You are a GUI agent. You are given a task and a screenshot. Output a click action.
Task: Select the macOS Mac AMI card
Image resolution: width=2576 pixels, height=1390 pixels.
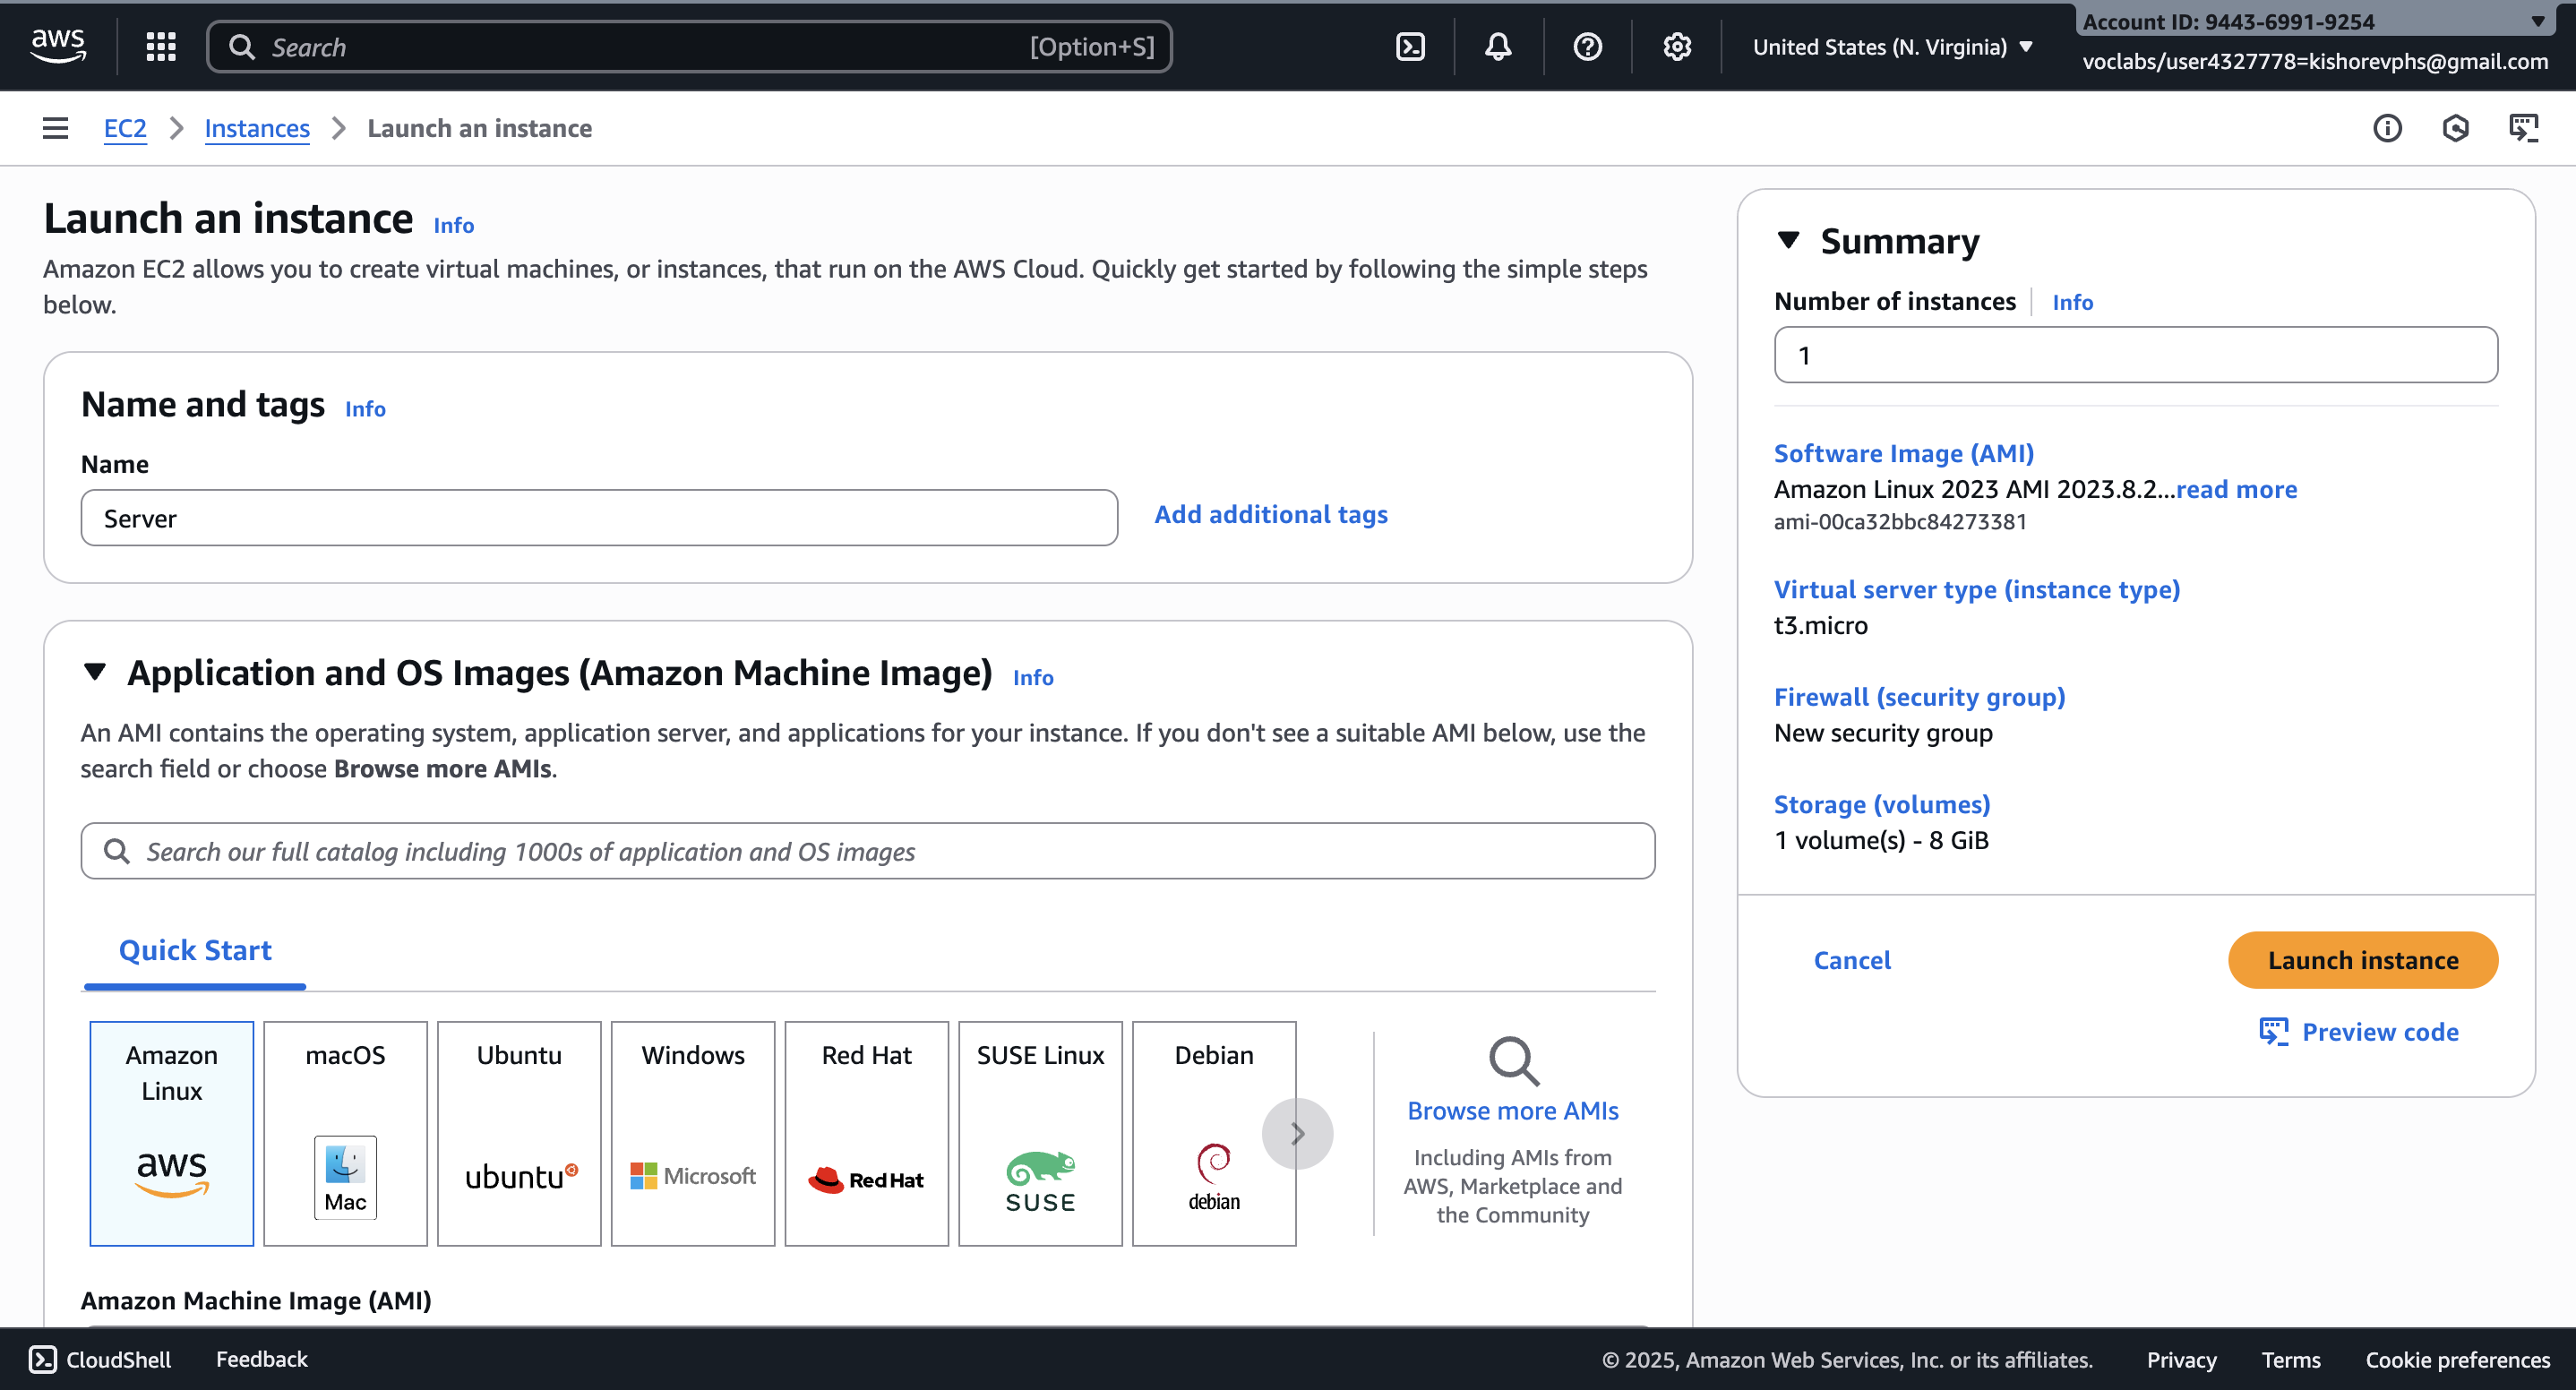pyautogui.click(x=345, y=1133)
